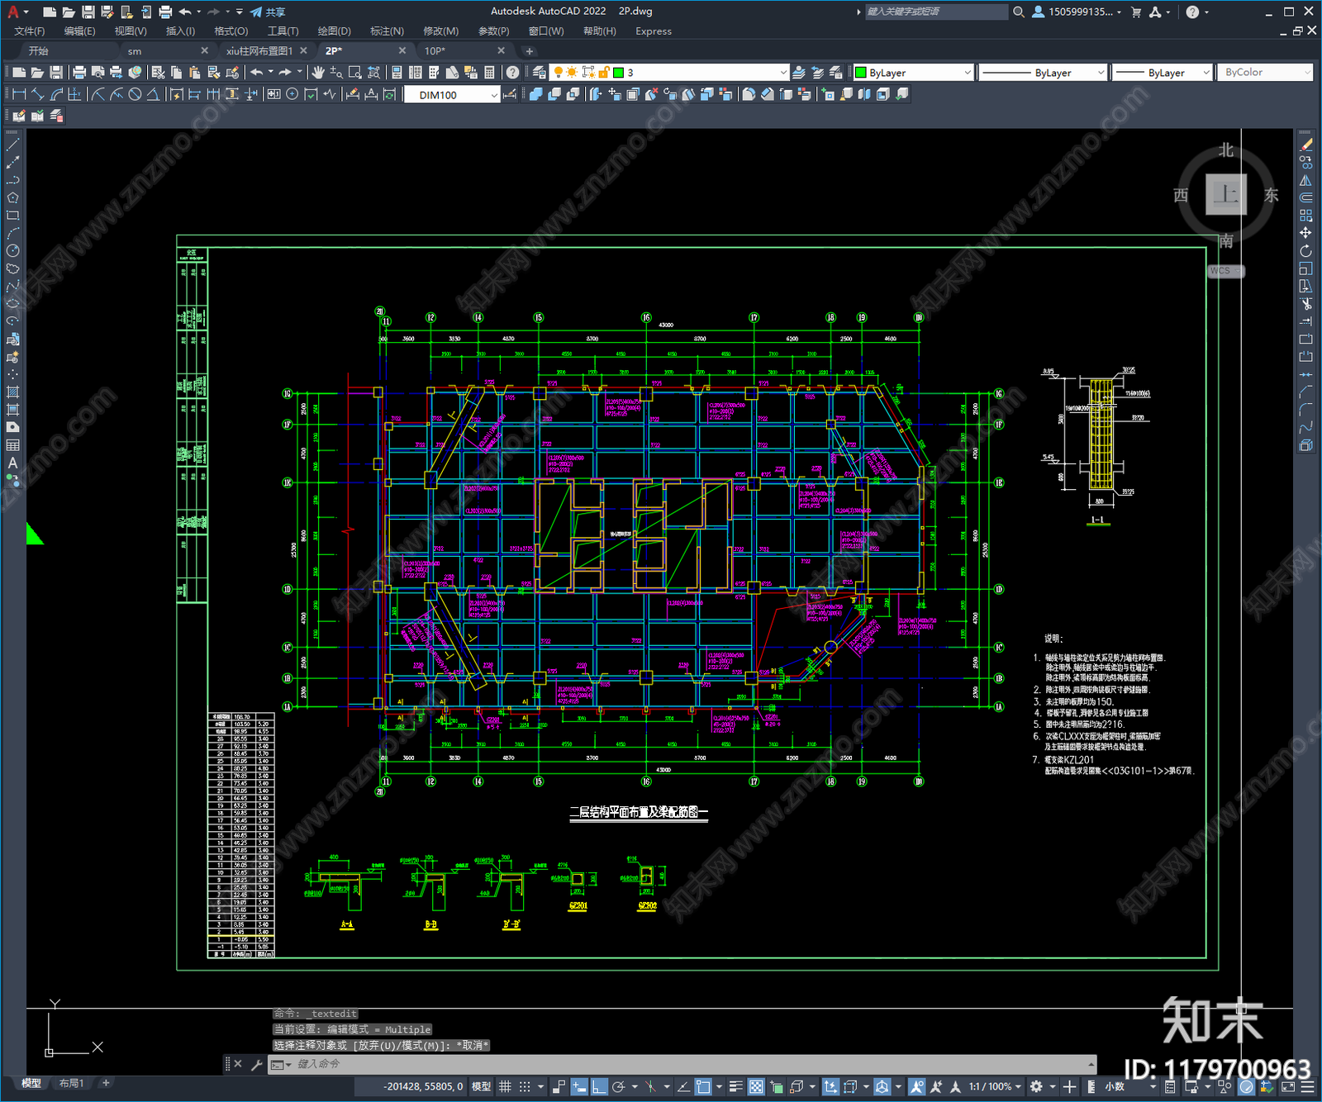Toggle Polar tracking in status bar

618,1086
